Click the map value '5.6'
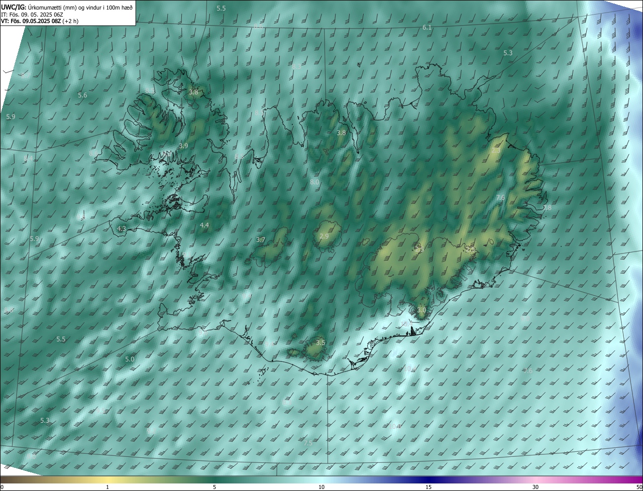Image resolution: width=643 pixels, height=491 pixels. click(82, 95)
